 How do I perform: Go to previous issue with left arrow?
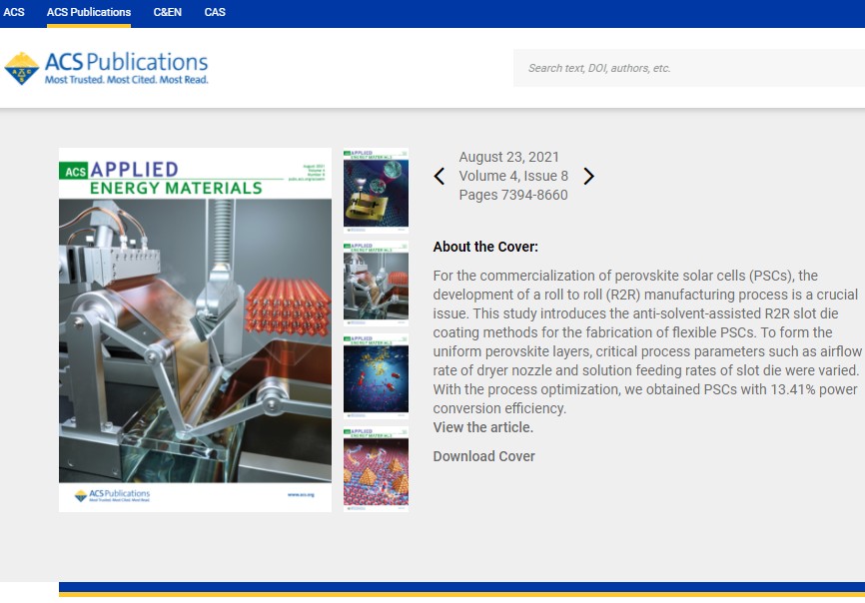click(439, 177)
